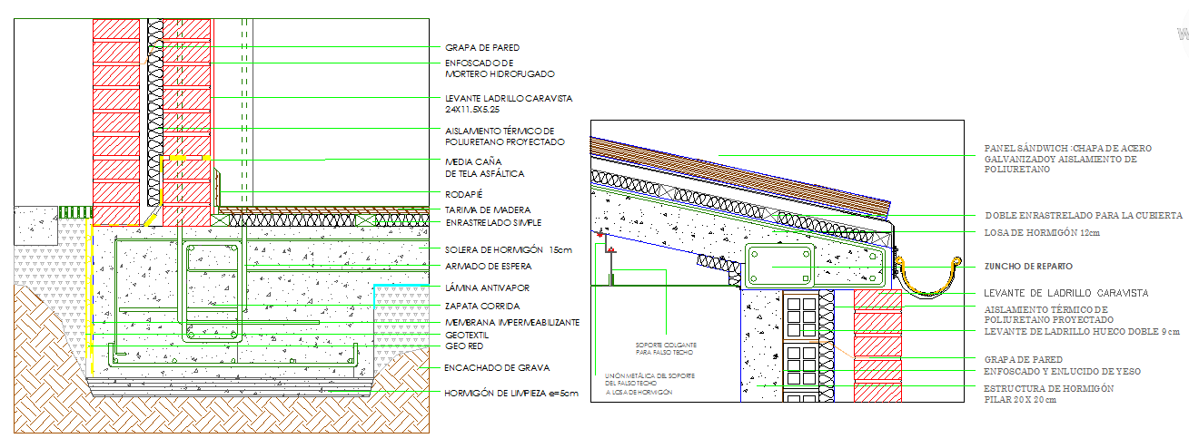Click the PANEL SÁNDWICH roof annotation
Screen dimensions: 1189x448
(1060, 158)
